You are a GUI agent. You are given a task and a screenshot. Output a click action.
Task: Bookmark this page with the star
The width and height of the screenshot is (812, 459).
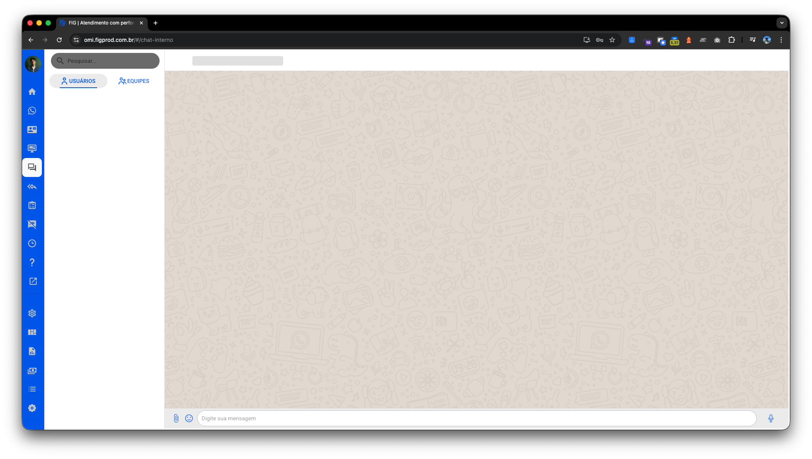pyautogui.click(x=612, y=40)
